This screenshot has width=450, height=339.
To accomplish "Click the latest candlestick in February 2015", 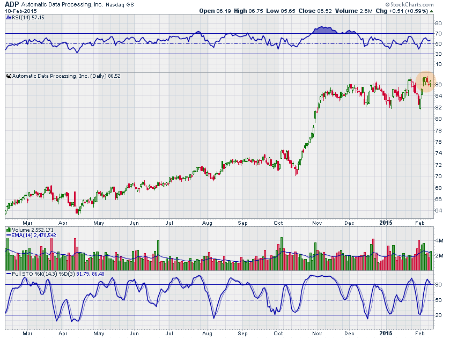I will pos(430,83).
